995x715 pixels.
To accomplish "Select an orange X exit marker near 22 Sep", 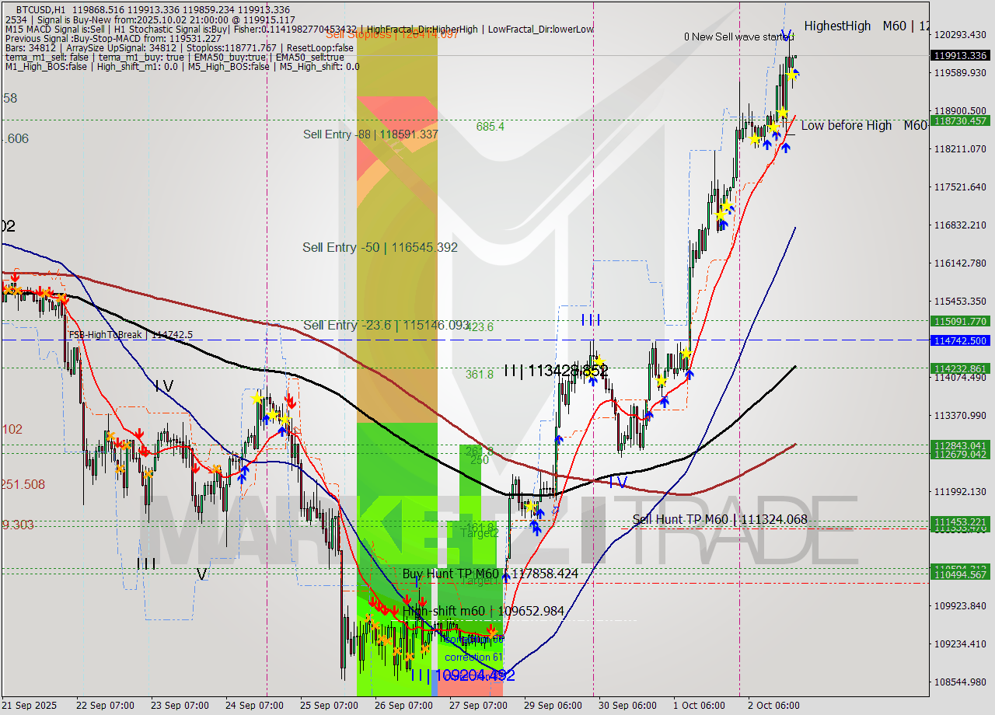I will [x=62, y=297].
